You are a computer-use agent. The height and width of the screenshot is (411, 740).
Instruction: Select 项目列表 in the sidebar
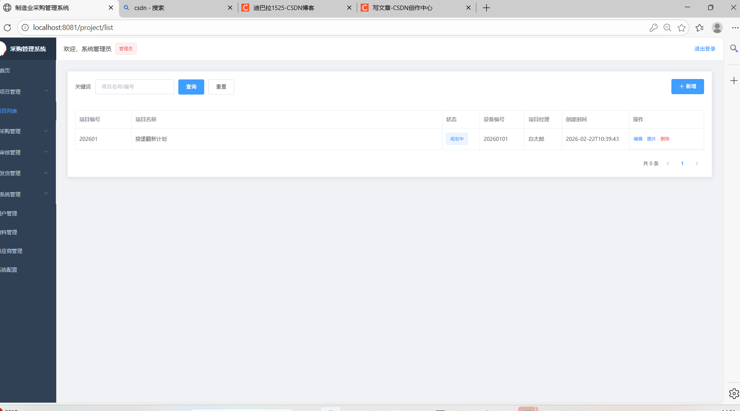[28, 111]
